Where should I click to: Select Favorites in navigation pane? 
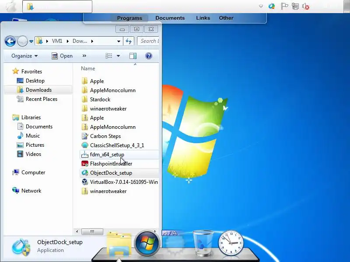coord(31,72)
